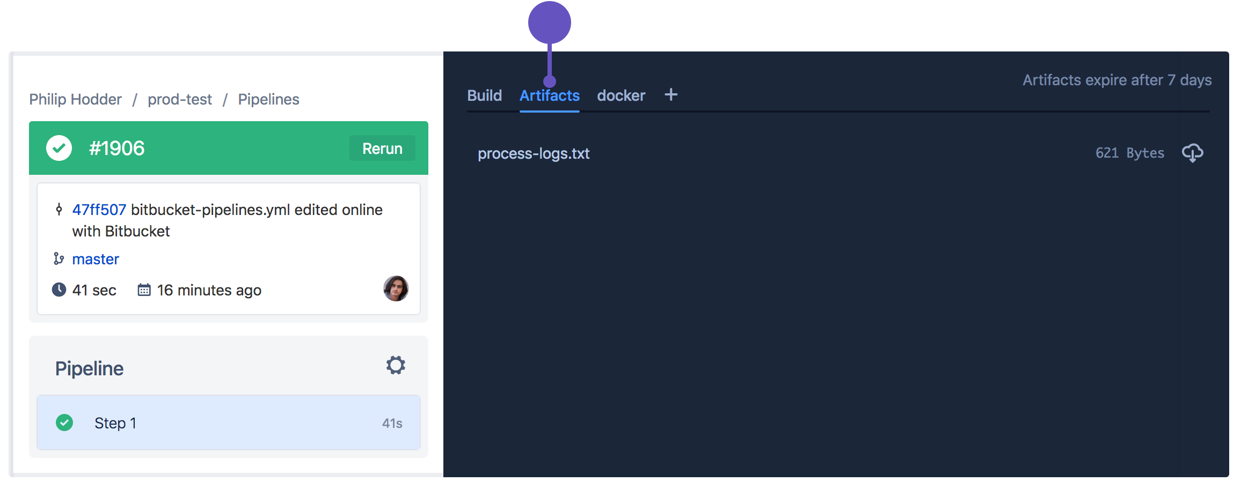The height and width of the screenshot is (489, 1241).
Task: Switch to the Build tab
Action: coord(484,95)
